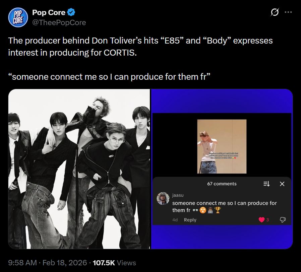
Task: Open the dancing video thumbnail
Action: [222, 146]
